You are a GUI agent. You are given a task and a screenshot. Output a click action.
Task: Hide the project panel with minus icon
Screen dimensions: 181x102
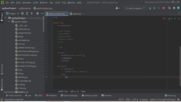(x=42, y=14)
